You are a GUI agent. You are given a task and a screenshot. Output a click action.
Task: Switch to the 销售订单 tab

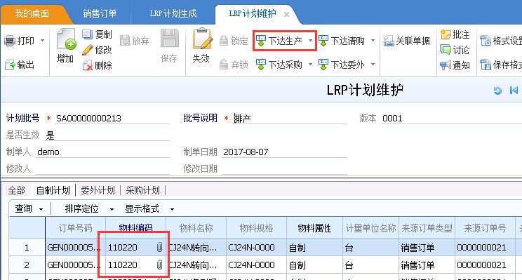(x=100, y=13)
